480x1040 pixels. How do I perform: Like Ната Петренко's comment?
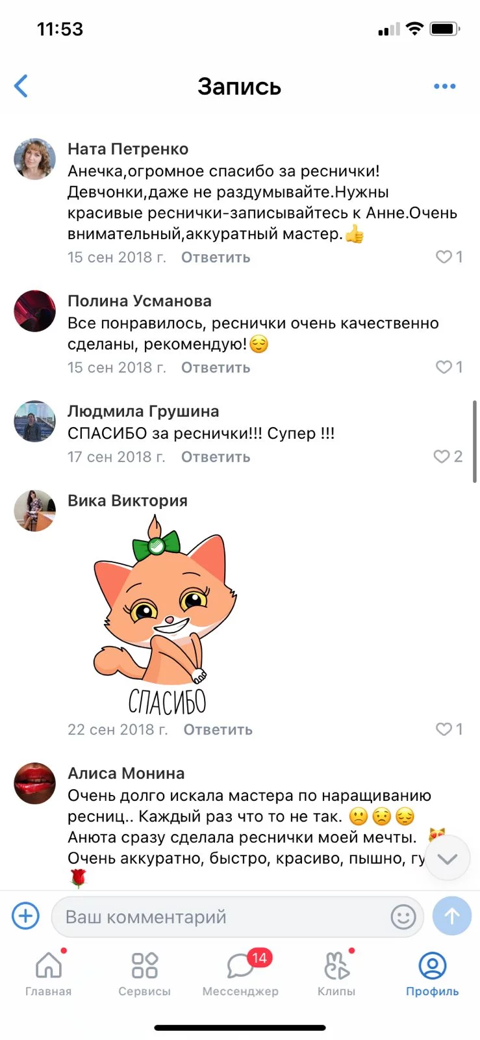[x=449, y=257]
